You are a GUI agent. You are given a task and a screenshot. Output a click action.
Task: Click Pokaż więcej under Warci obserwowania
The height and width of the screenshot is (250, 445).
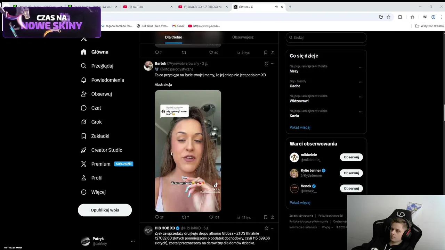pos(300,202)
